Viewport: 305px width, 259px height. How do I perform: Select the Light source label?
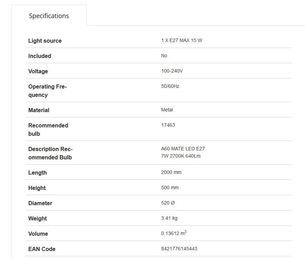pyautogui.click(x=45, y=41)
